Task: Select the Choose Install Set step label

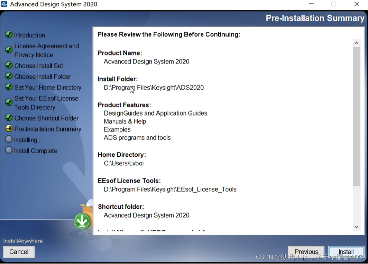Action: click(x=39, y=66)
